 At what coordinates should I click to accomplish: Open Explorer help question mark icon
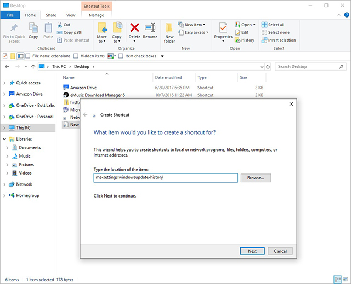347,15
